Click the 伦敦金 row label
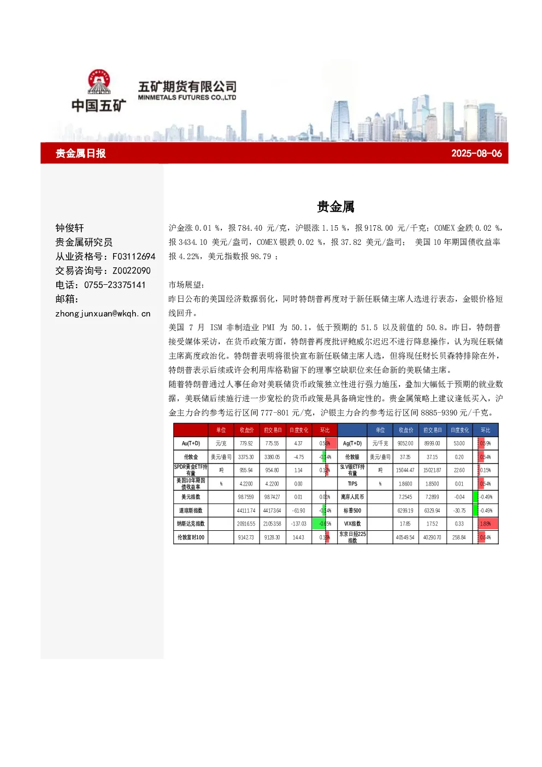542x767 pixels. pyautogui.click(x=191, y=457)
